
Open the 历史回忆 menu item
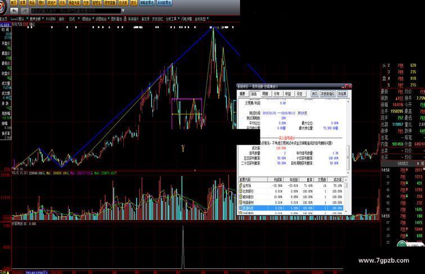click(157, 19)
